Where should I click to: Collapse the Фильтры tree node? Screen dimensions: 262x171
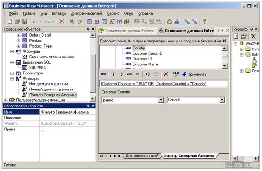(x=12, y=79)
